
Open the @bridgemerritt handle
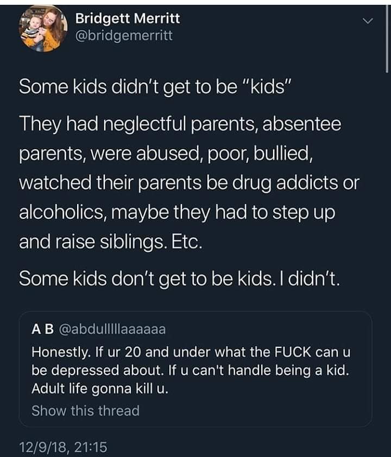123,35
